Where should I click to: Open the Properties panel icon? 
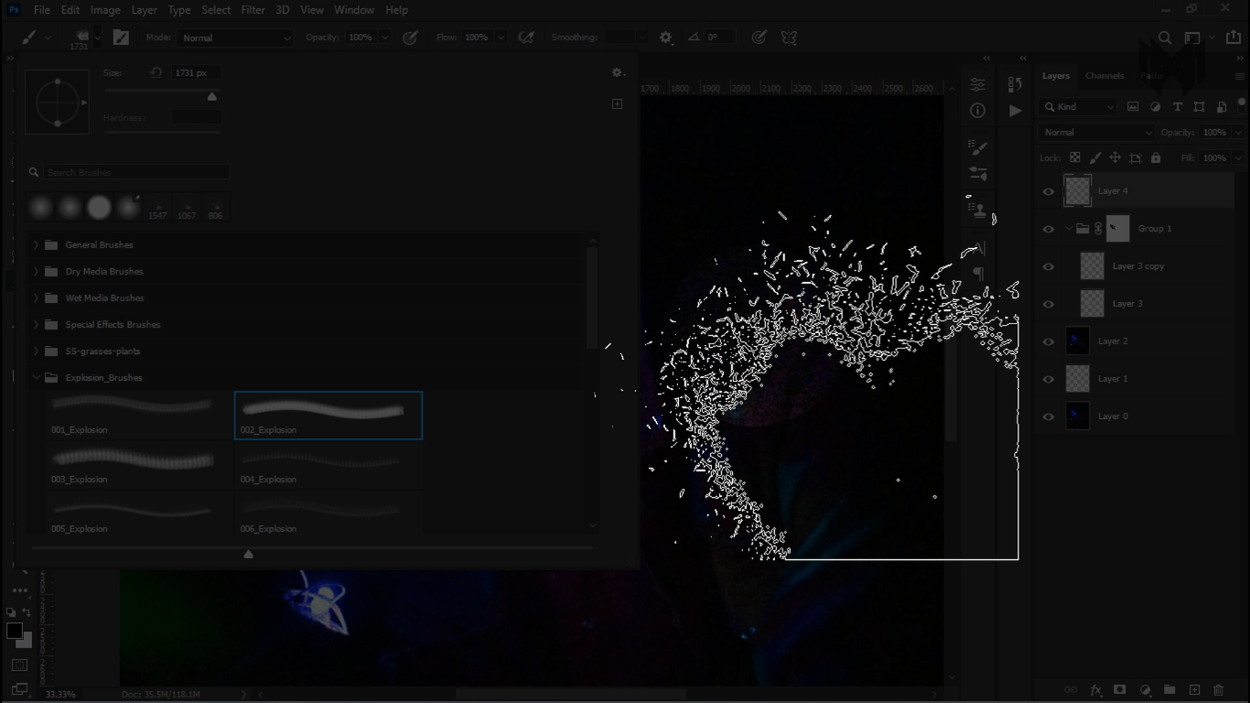(x=977, y=85)
